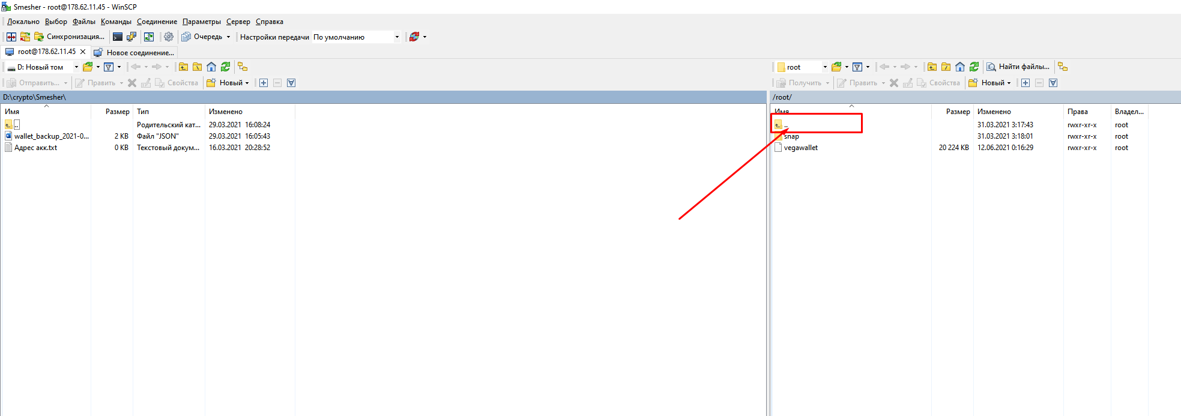Open the Выбор menu
The width and height of the screenshot is (1181, 416).
tap(56, 22)
